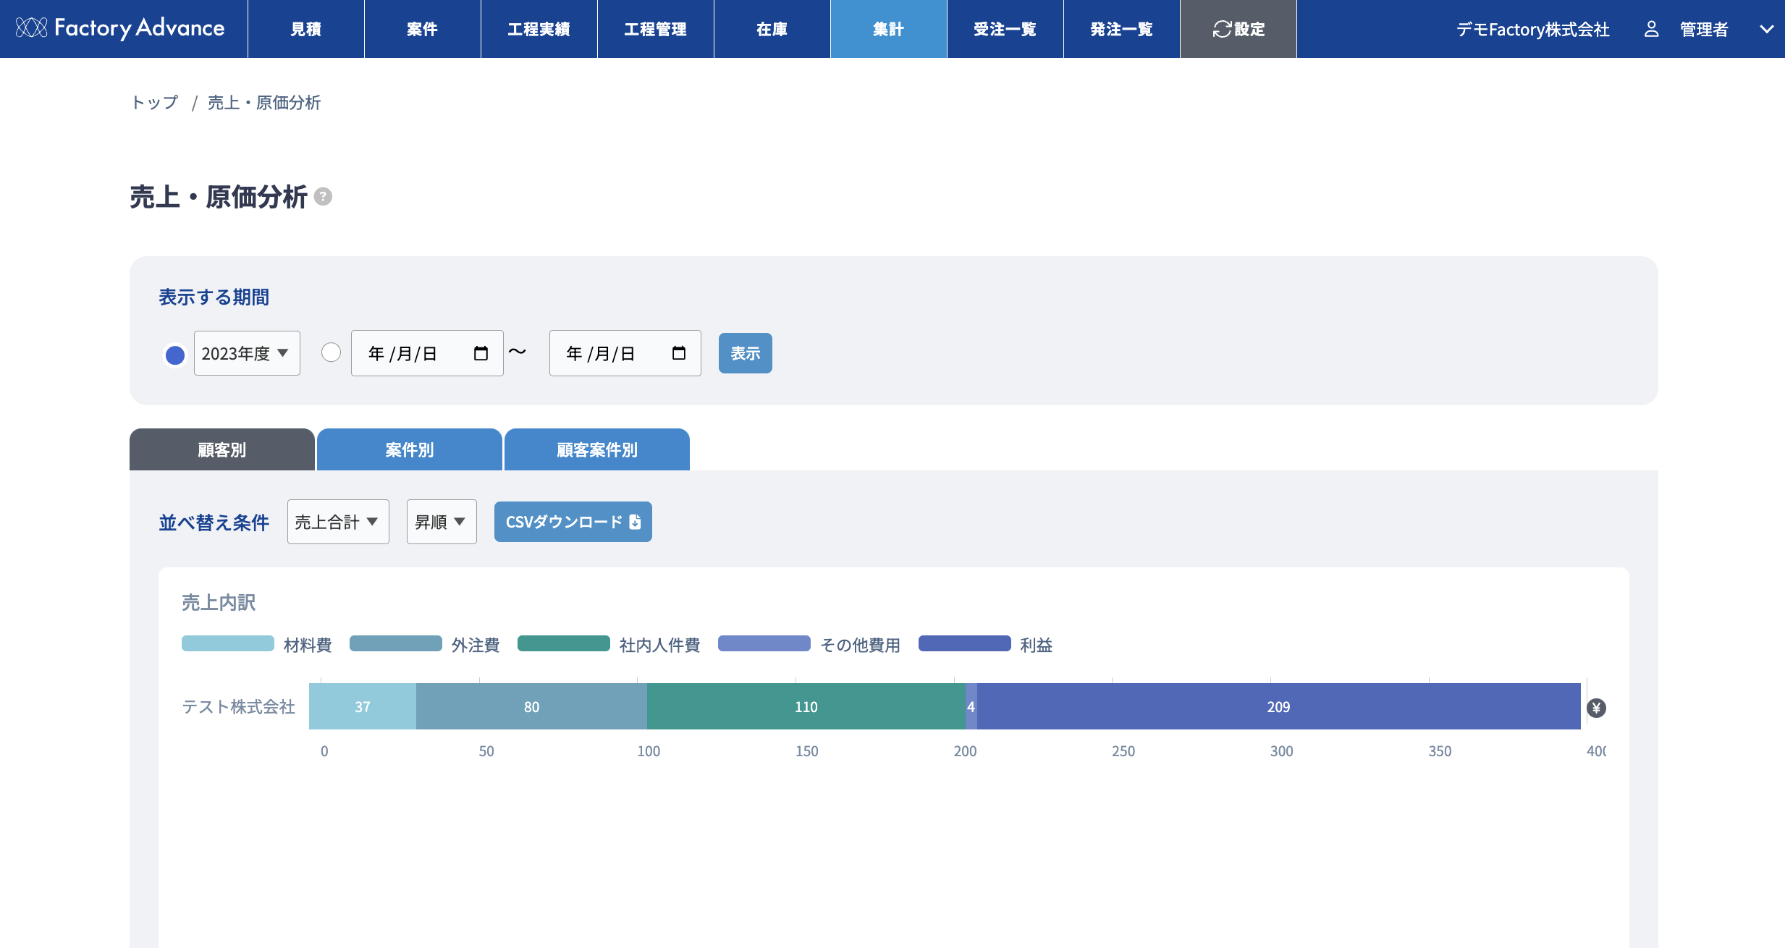Toggle 利益 legend series visibility
Viewport: 1785px width, 948px height.
964,644
